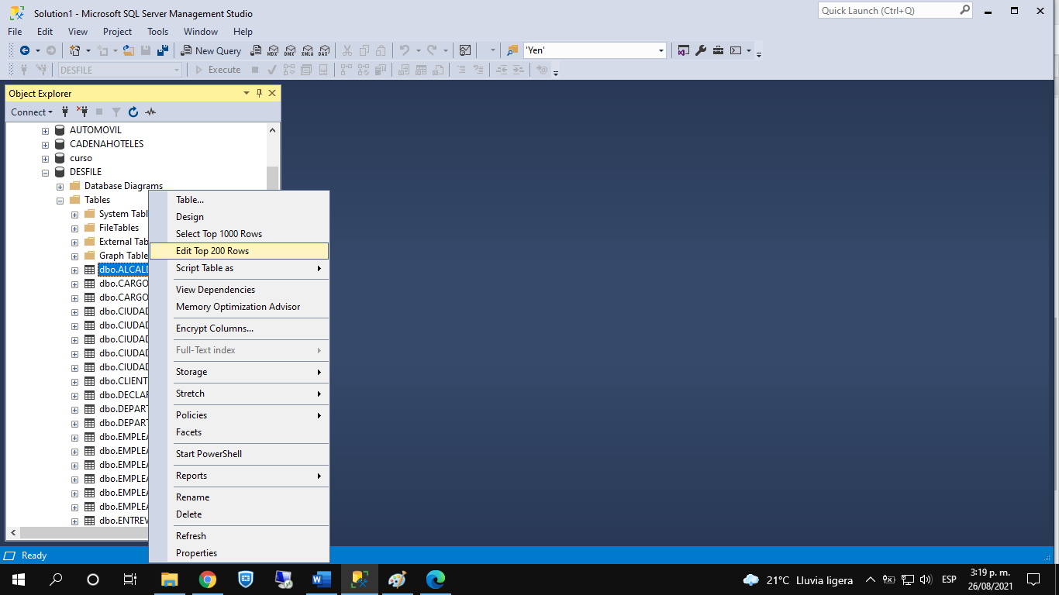Image resolution: width=1059 pixels, height=595 pixels.
Task: Open the New Project dropdown arrow
Action: click(88, 50)
